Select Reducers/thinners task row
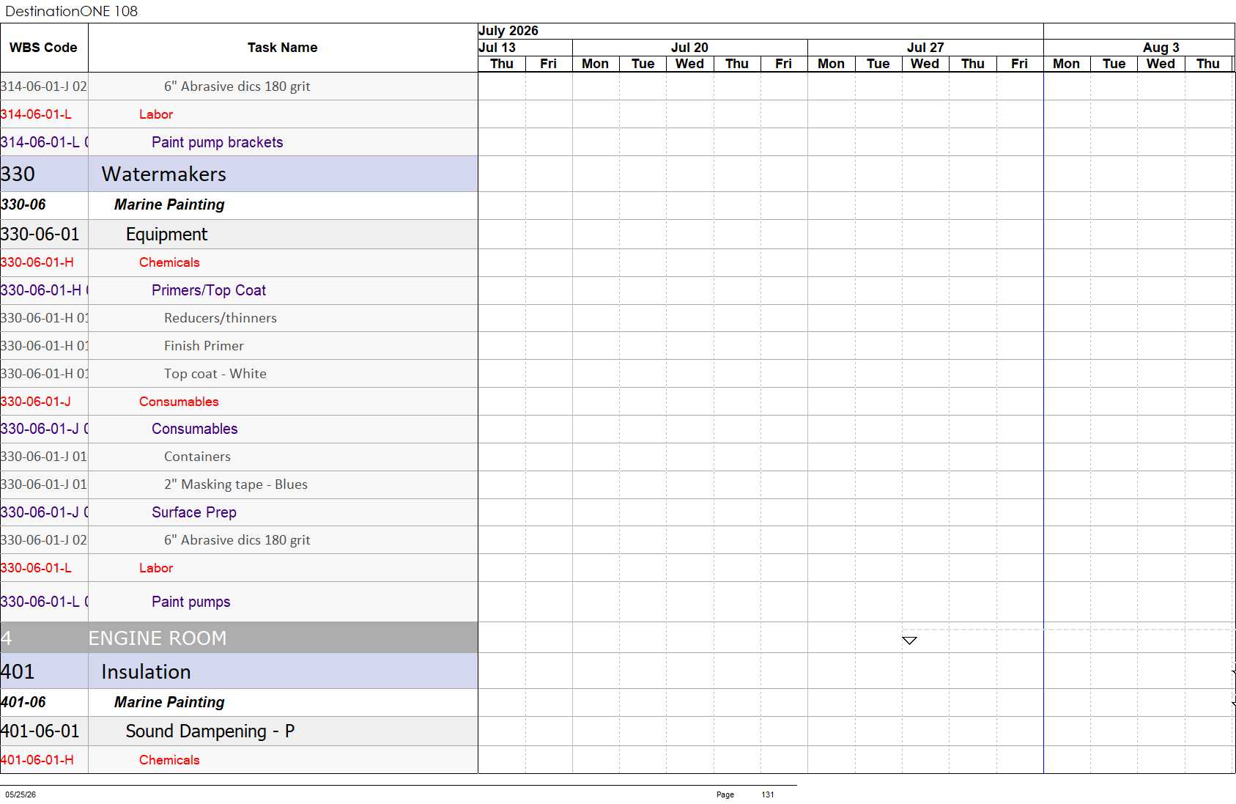 coord(239,318)
